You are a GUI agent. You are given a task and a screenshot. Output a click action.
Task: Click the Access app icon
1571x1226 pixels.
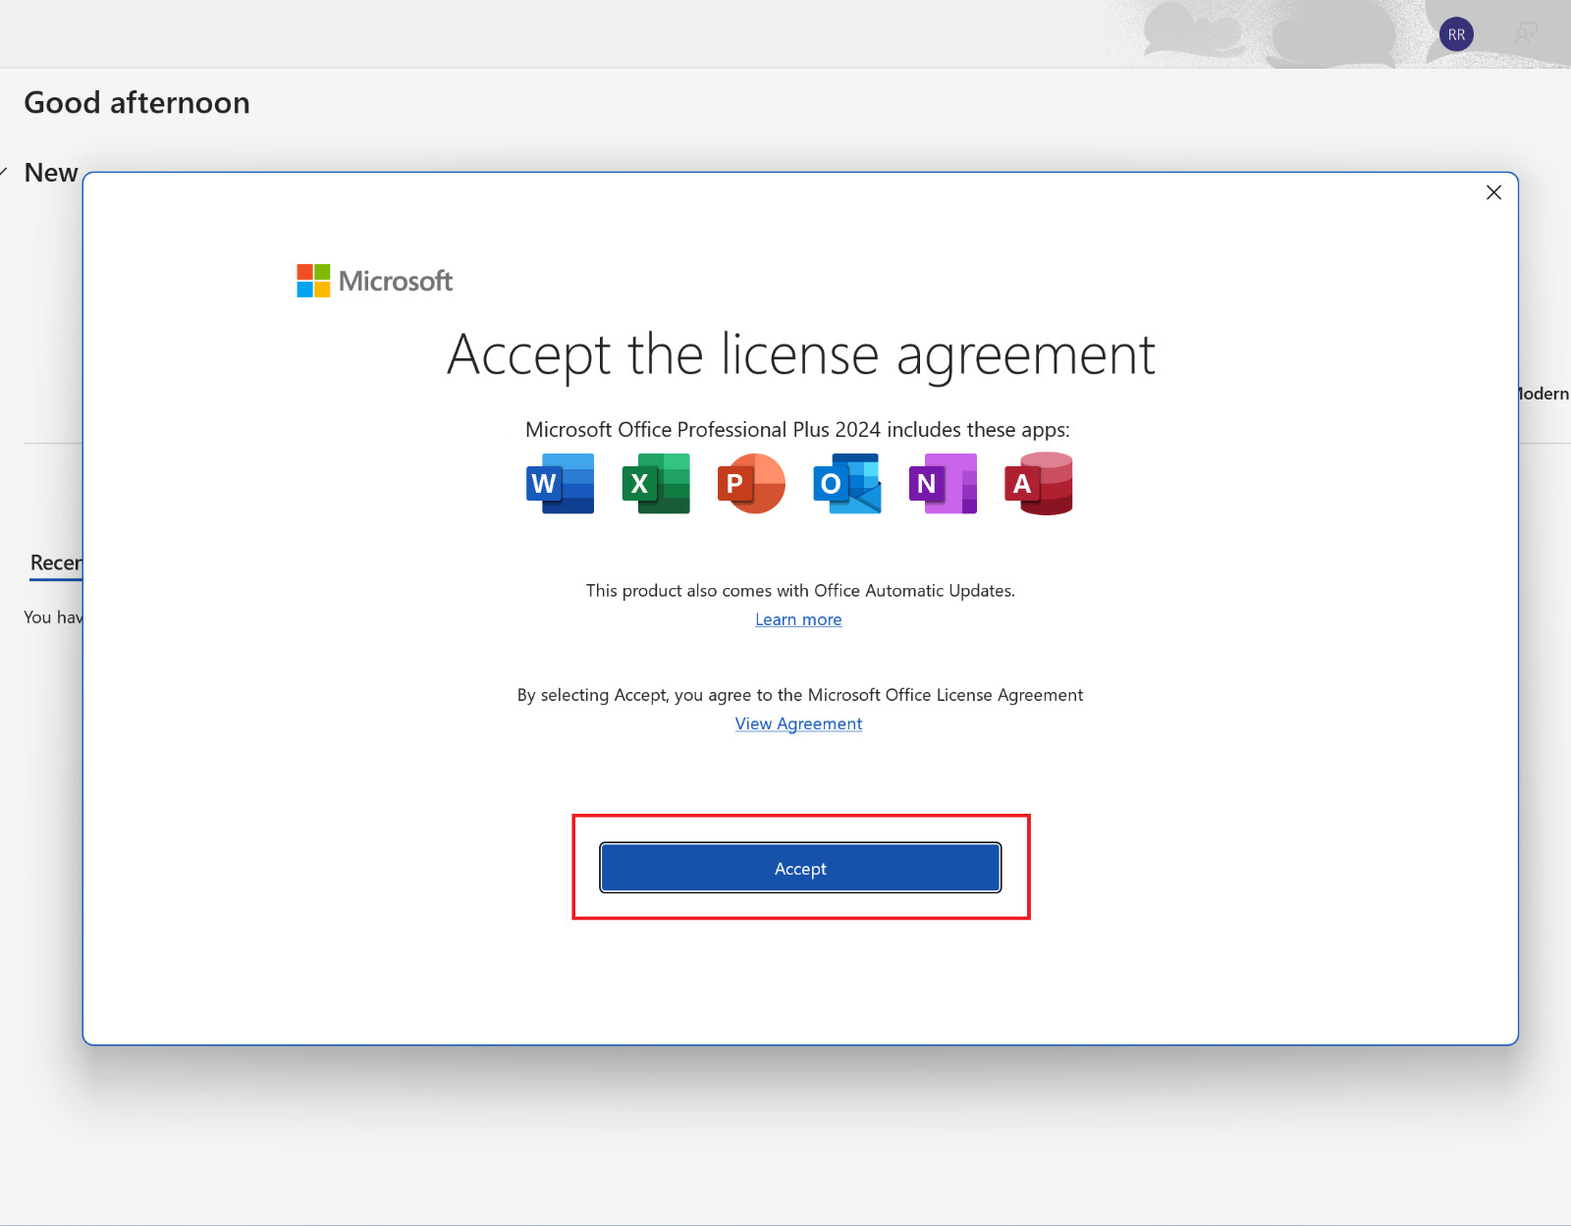tap(1039, 483)
